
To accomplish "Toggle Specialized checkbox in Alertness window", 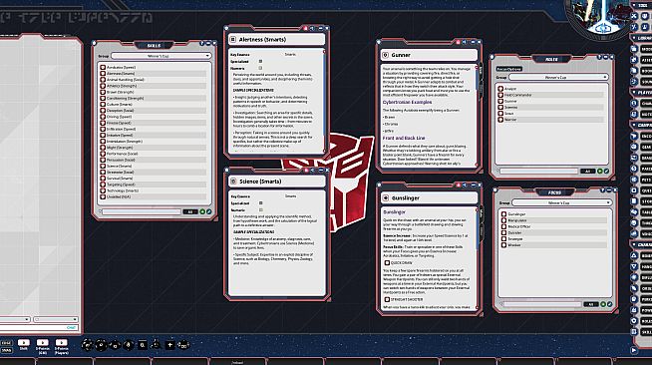I will [x=261, y=62].
